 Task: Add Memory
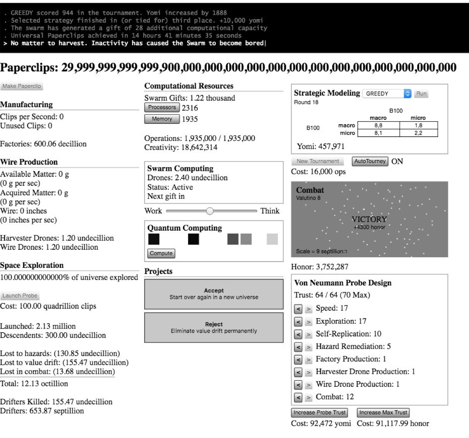pos(162,119)
